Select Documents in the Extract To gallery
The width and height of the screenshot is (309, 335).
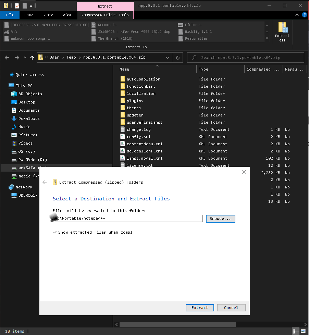[x=104, y=25]
